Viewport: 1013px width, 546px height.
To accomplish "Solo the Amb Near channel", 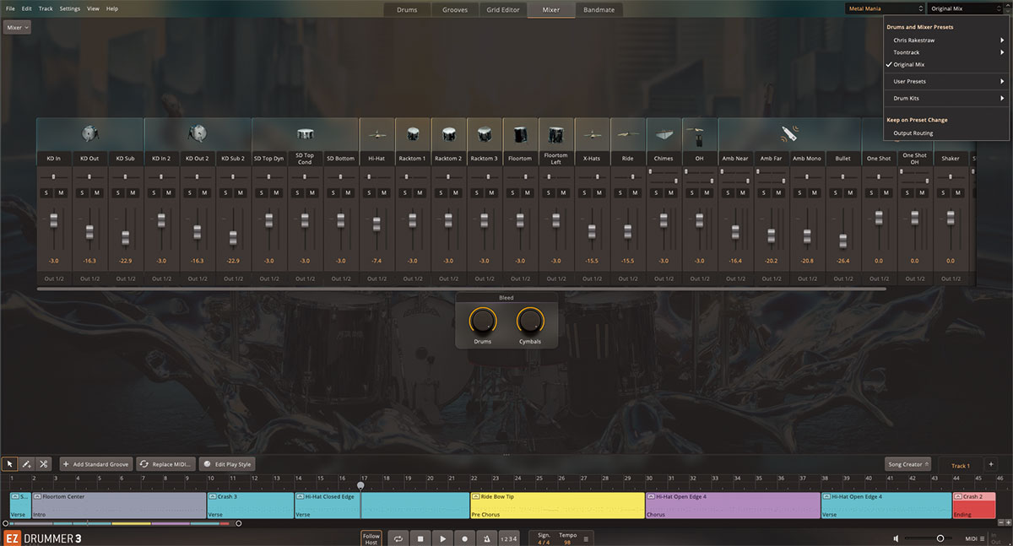I will click(729, 192).
